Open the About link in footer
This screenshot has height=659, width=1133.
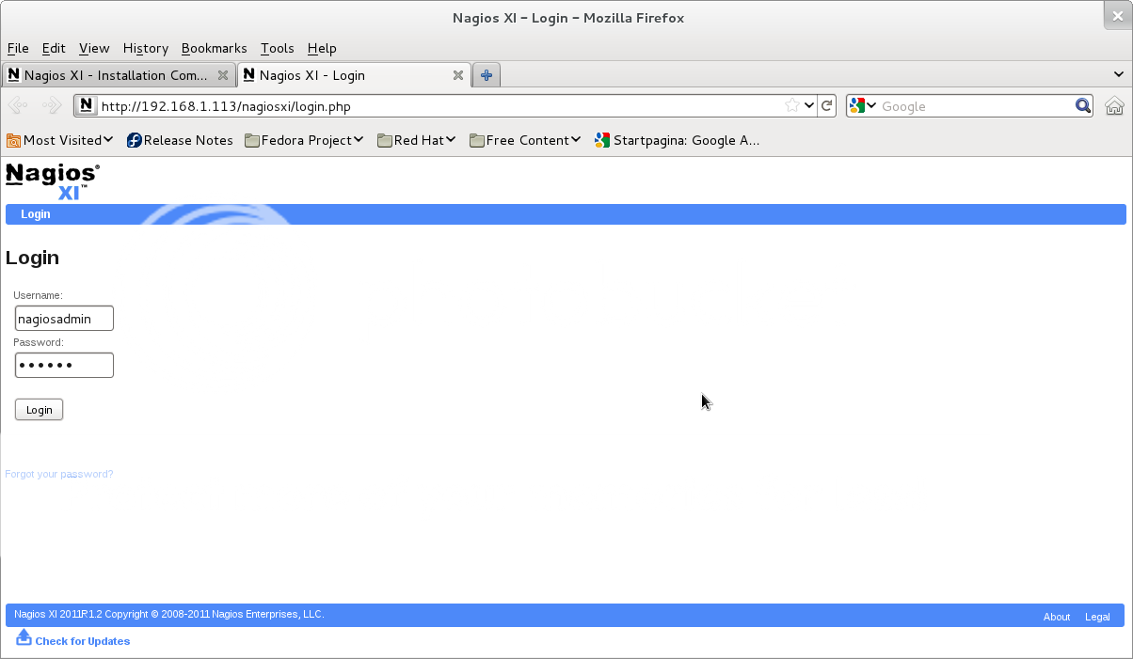click(x=1057, y=617)
